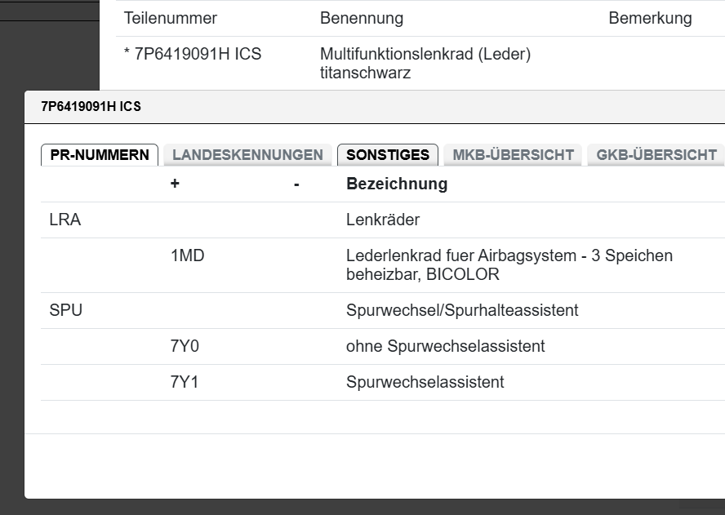This screenshot has height=515, width=725.
Task: Open the PR-NUMMERN tab
Action: pos(100,155)
